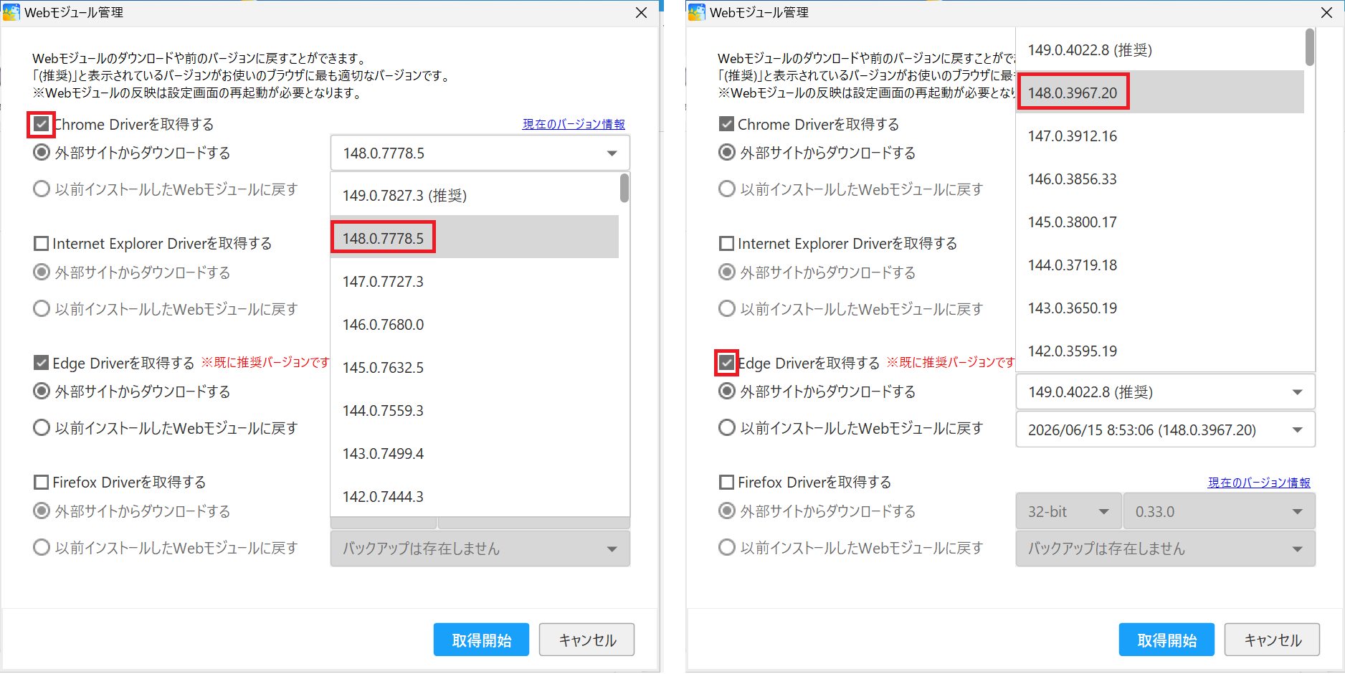Choose 148.0.3967.20 in Edge version list
The width and height of the screenshot is (1345, 674).
pyautogui.click(x=1160, y=92)
